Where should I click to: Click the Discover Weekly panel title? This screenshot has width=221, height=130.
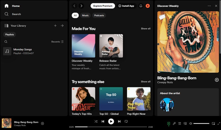(x=168, y=6)
